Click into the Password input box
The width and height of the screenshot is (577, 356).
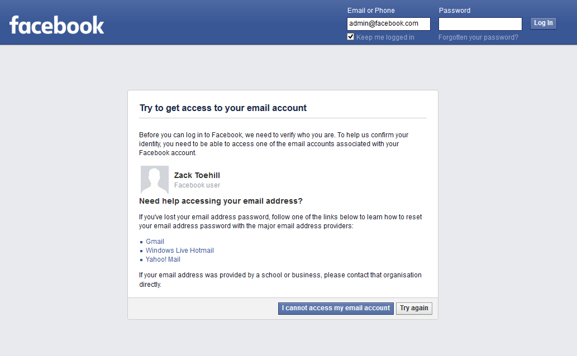pos(480,23)
